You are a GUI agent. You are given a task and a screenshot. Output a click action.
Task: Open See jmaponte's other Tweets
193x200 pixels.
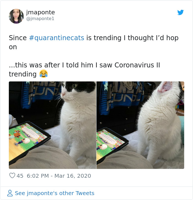pos(55,193)
